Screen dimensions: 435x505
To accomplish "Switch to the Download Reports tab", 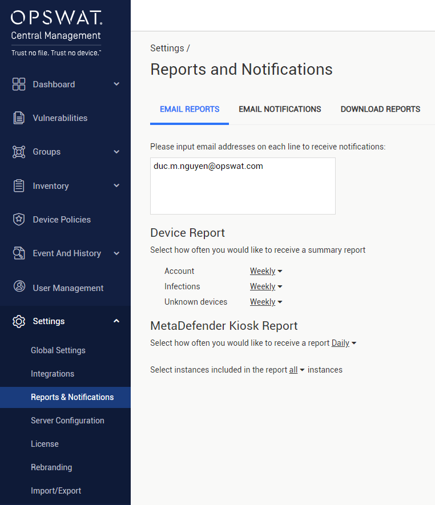I will pyautogui.click(x=380, y=109).
